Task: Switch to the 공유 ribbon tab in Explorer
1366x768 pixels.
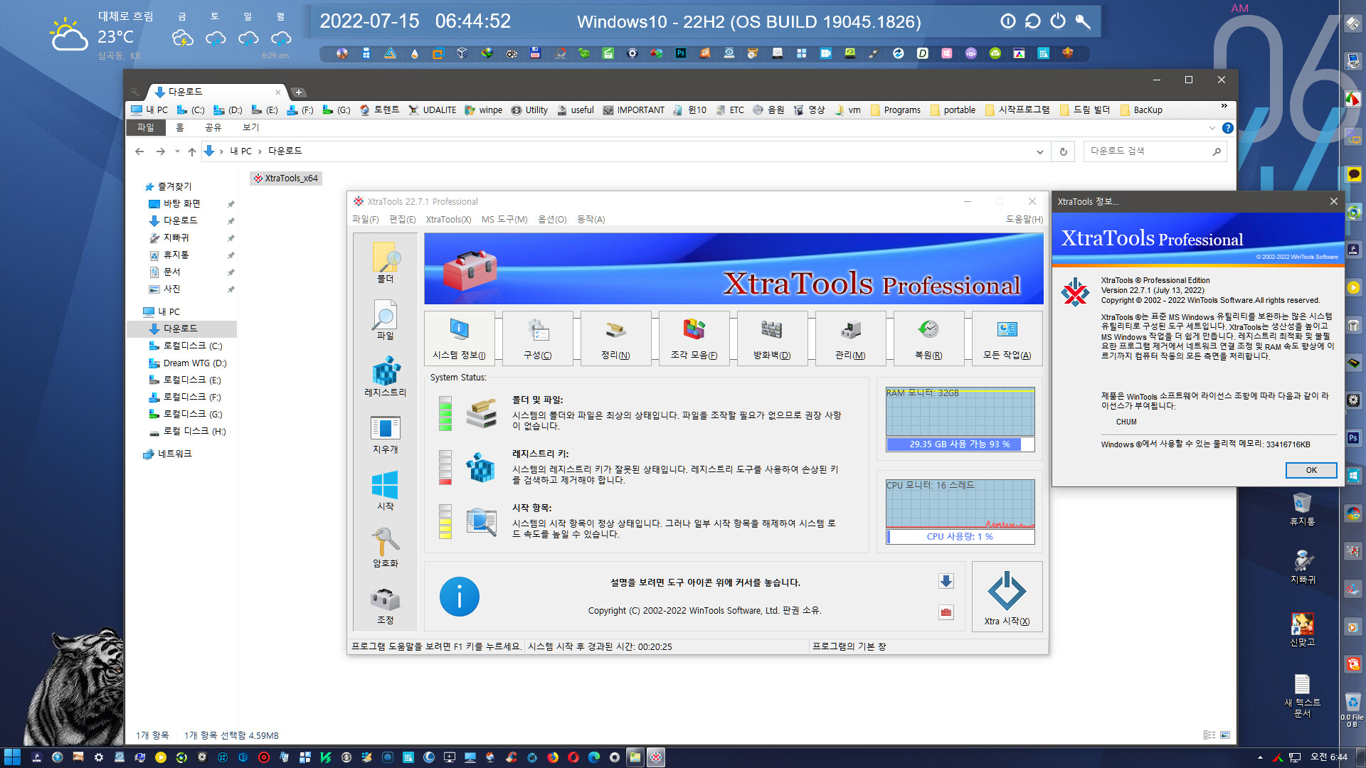Action: [213, 127]
